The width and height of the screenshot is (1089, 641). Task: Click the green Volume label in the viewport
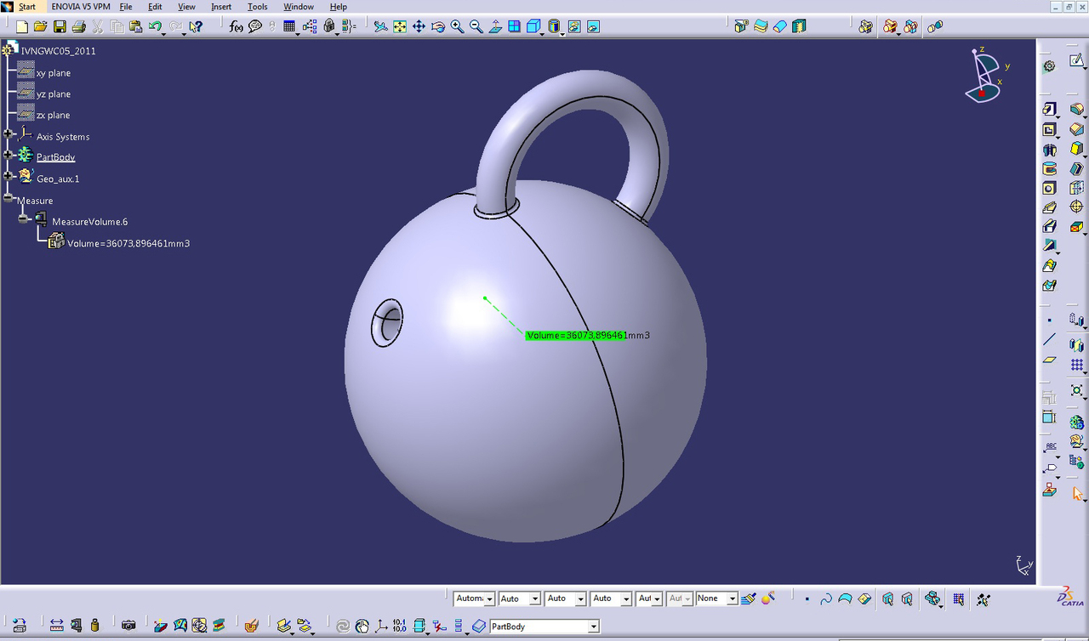576,336
